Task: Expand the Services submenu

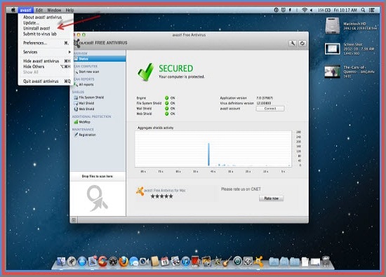Action: (46, 52)
